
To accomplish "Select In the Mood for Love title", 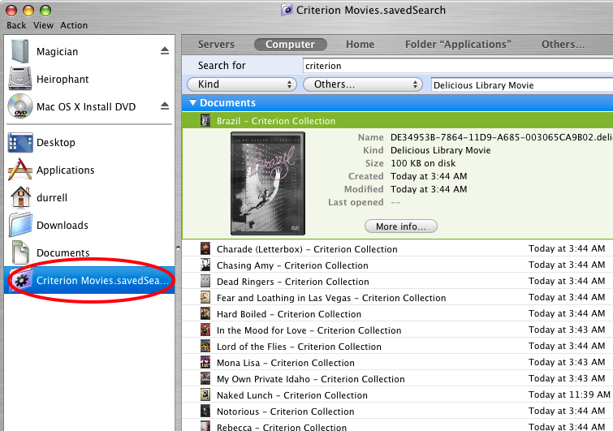I will pos(309,330).
